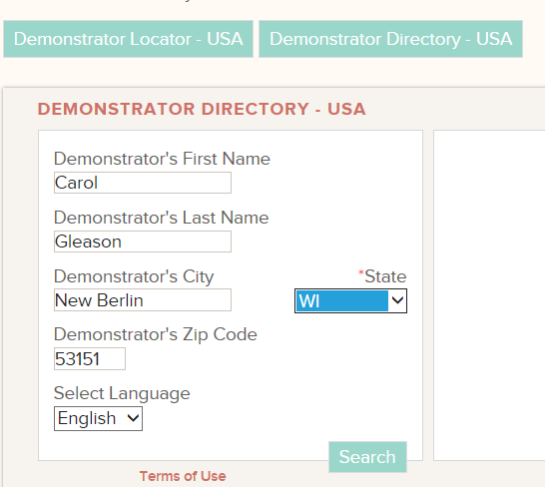Click the Demonstrator's First Name label

tap(162, 159)
